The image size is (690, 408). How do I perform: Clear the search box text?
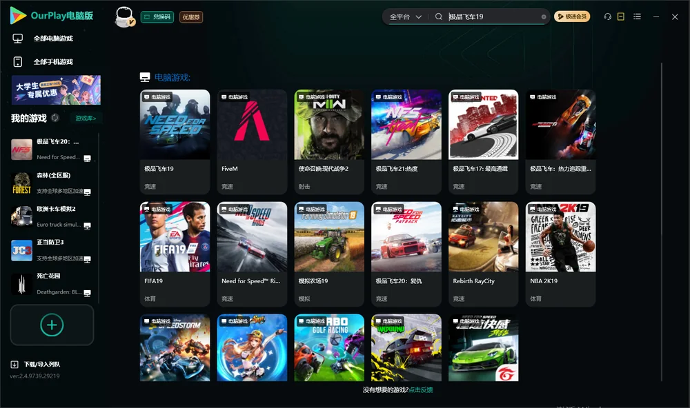point(544,17)
